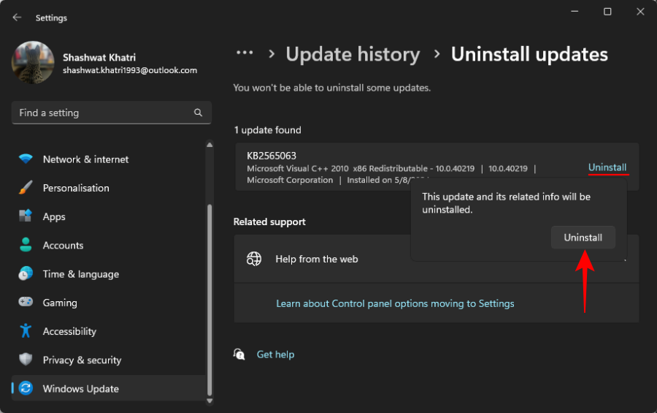Click the back arrow in Settings header
The image size is (657, 413).
pyautogui.click(x=17, y=18)
